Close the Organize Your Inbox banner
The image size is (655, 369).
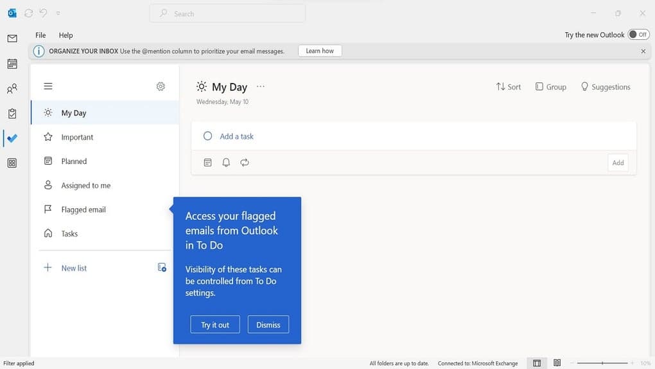click(x=643, y=51)
